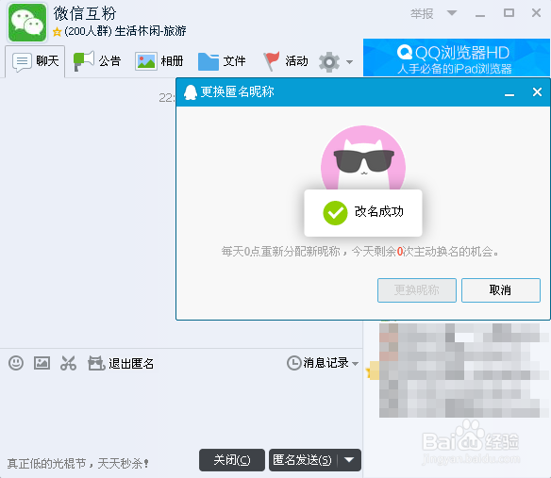Open the 聊天 chat tab
551x478 pixels.
(35, 61)
